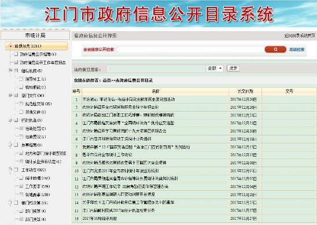The width and height of the screenshot is (317, 225).
Task: Open row 10 article on 2017年全市农村统计年报业务培训
Action: click(x=120, y=171)
